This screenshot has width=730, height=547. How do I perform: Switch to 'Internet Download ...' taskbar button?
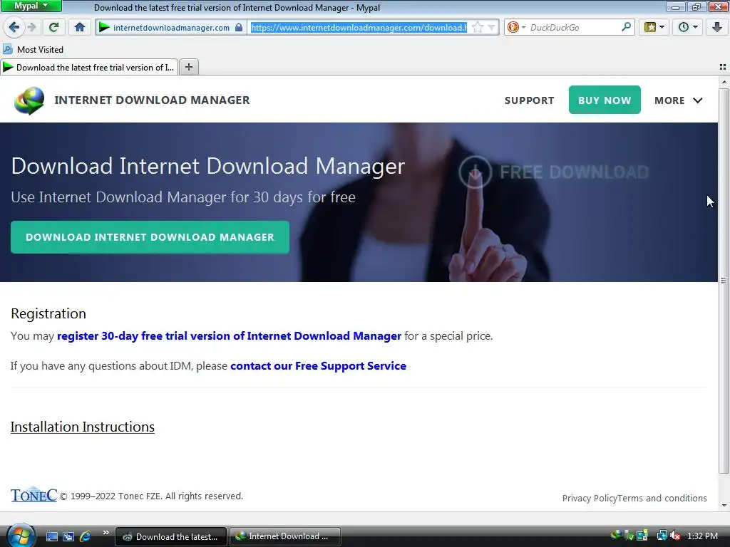(x=285, y=536)
